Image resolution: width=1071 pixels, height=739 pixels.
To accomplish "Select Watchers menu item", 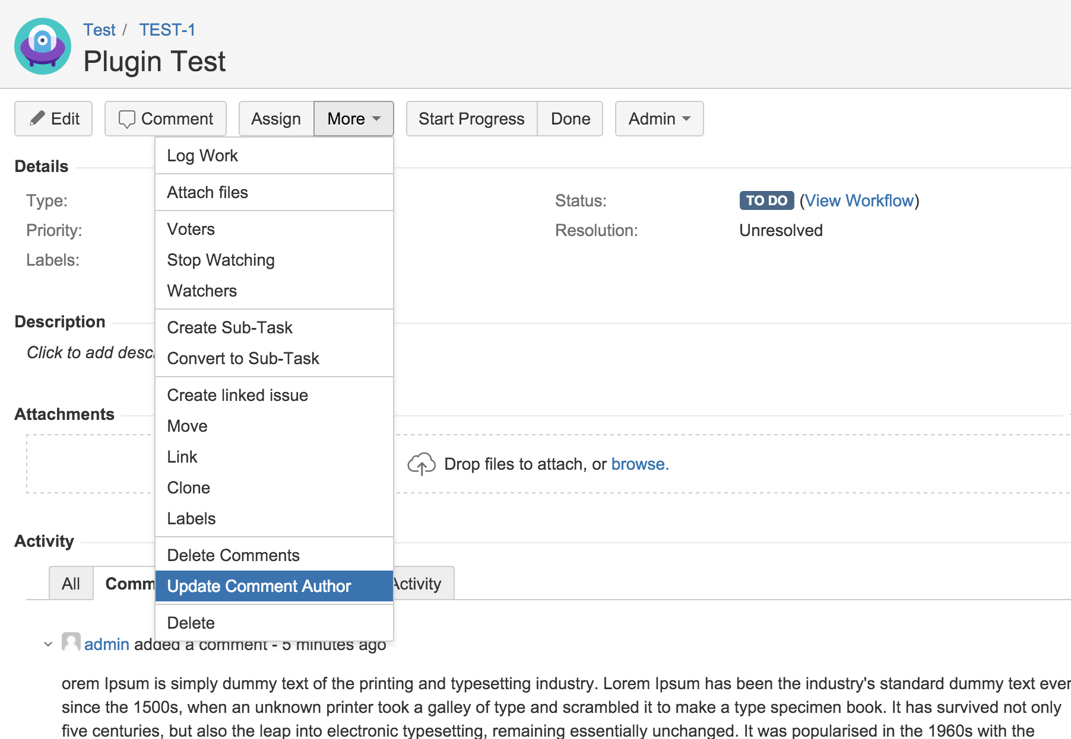I will point(274,291).
